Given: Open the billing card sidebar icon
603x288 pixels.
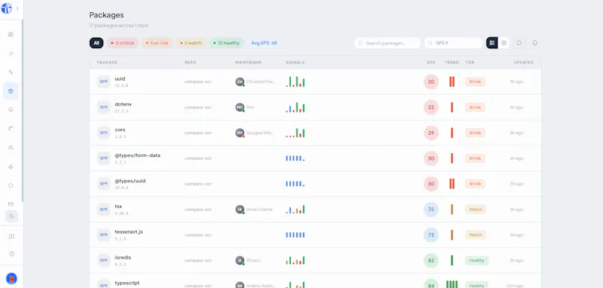Looking at the screenshot, I should 11,204.
